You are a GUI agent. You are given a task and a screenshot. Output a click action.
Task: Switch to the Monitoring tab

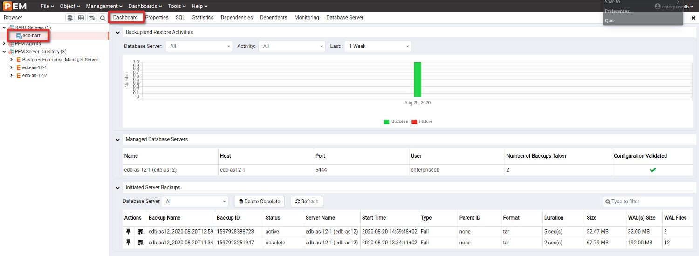click(x=307, y=18)
